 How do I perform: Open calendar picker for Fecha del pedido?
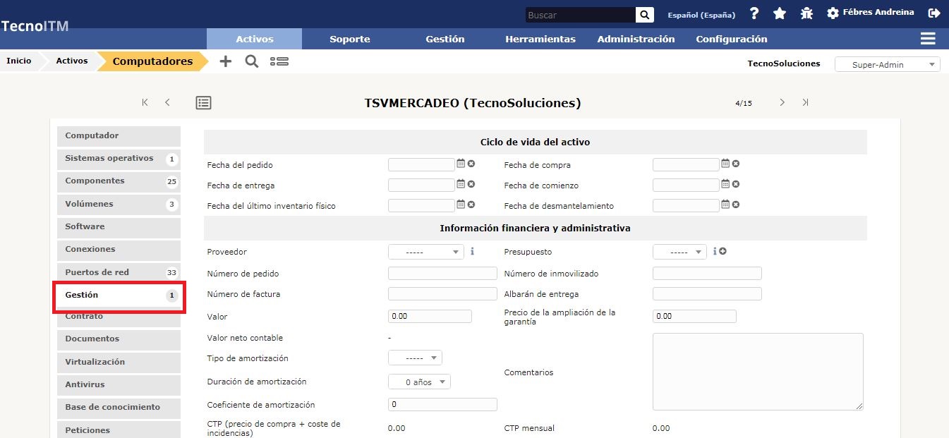461,164
